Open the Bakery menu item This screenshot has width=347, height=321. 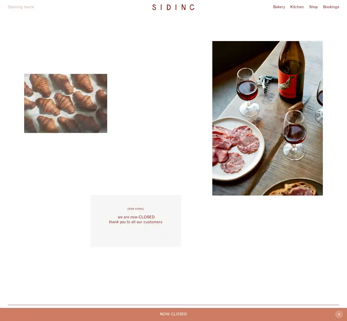(279, 7)
